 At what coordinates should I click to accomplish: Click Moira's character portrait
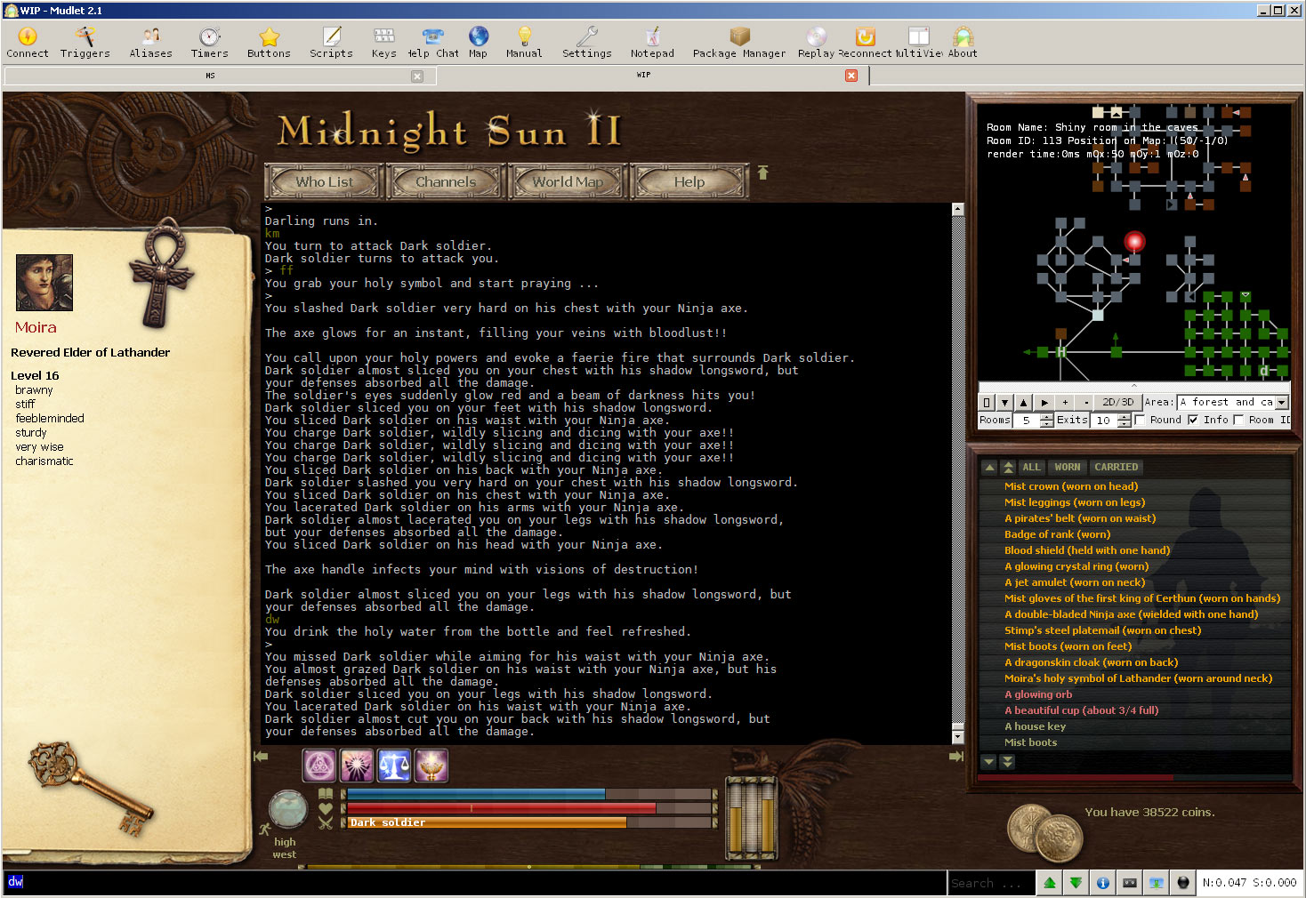click(44, 282)
